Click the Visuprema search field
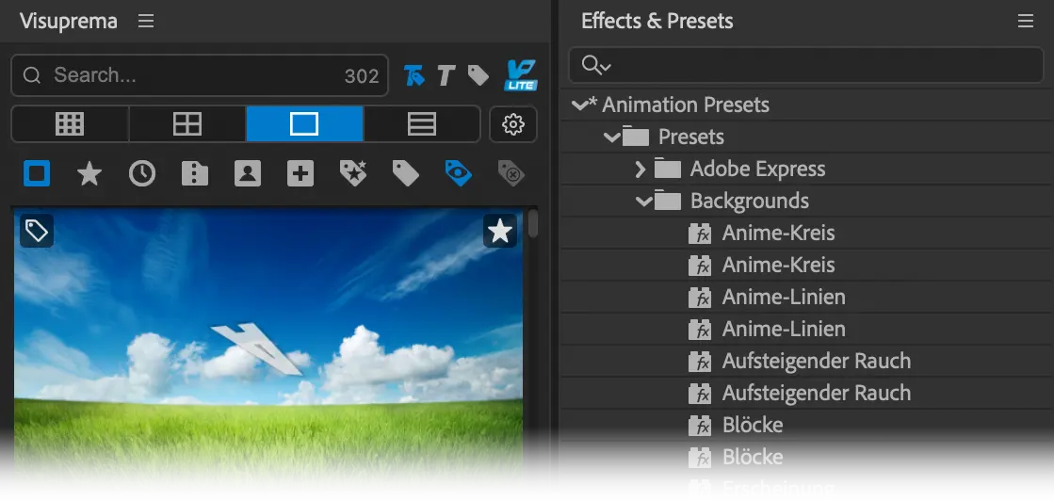The width and height of the screenshot is (1054, 501). 200,75
